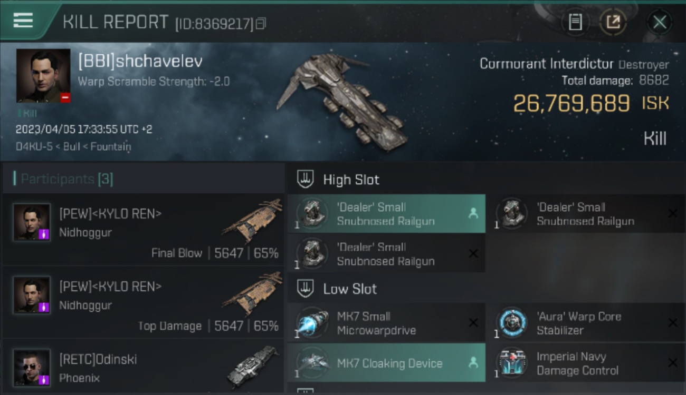The height and width of the screenshot is (395, 686).
Task: View the Final Blow KYLO REN participant
Action: (x=143, y=230)
